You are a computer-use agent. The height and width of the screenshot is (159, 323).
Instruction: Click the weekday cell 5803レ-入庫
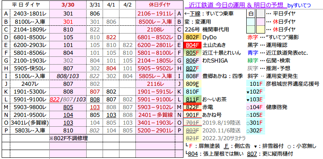(x=30, y=131)
